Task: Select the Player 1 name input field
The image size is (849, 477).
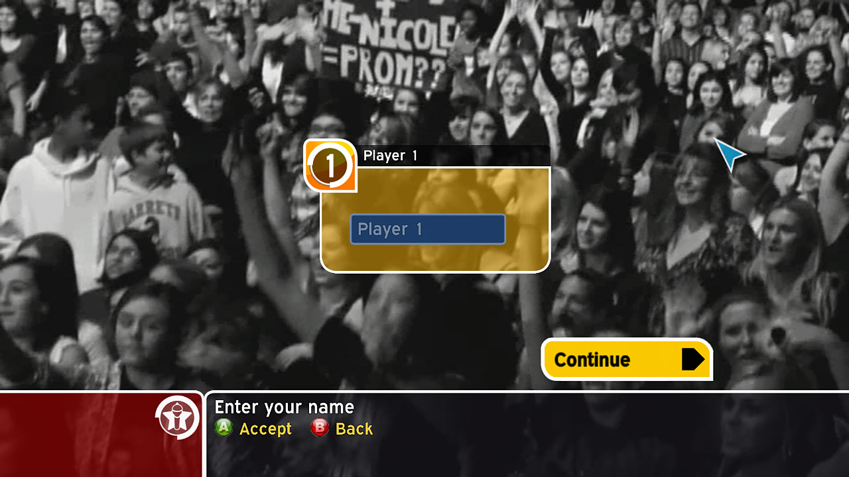Action: click(428, 229)
